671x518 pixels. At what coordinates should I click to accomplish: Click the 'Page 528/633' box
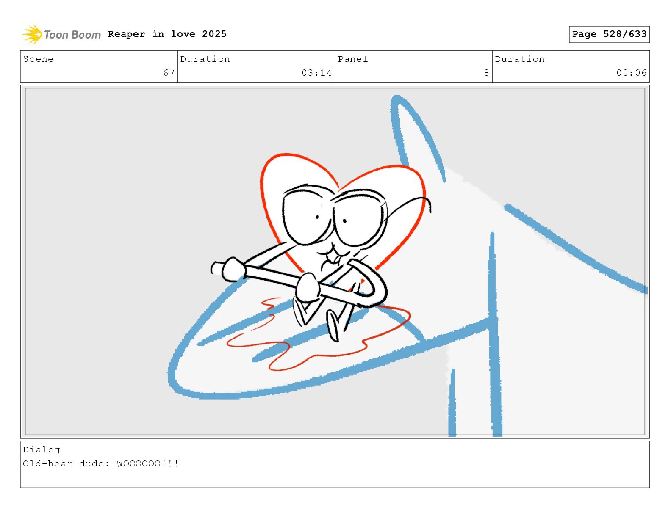tap(609, 34)
